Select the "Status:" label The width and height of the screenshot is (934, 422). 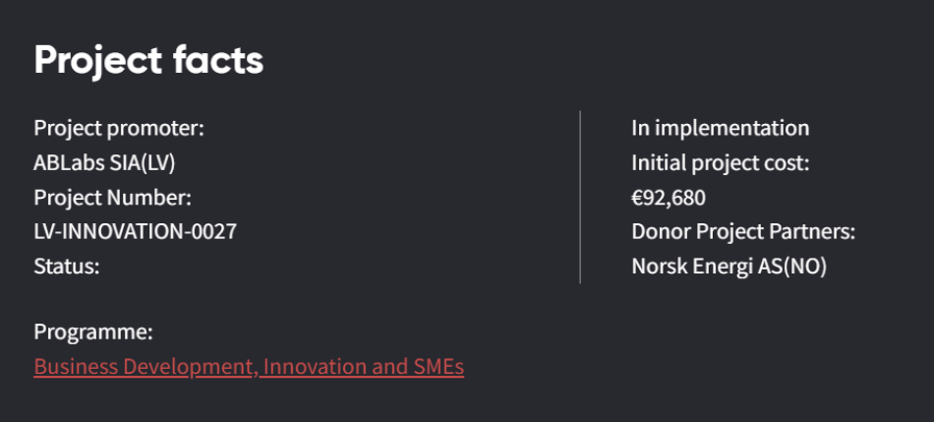(67, 266)
